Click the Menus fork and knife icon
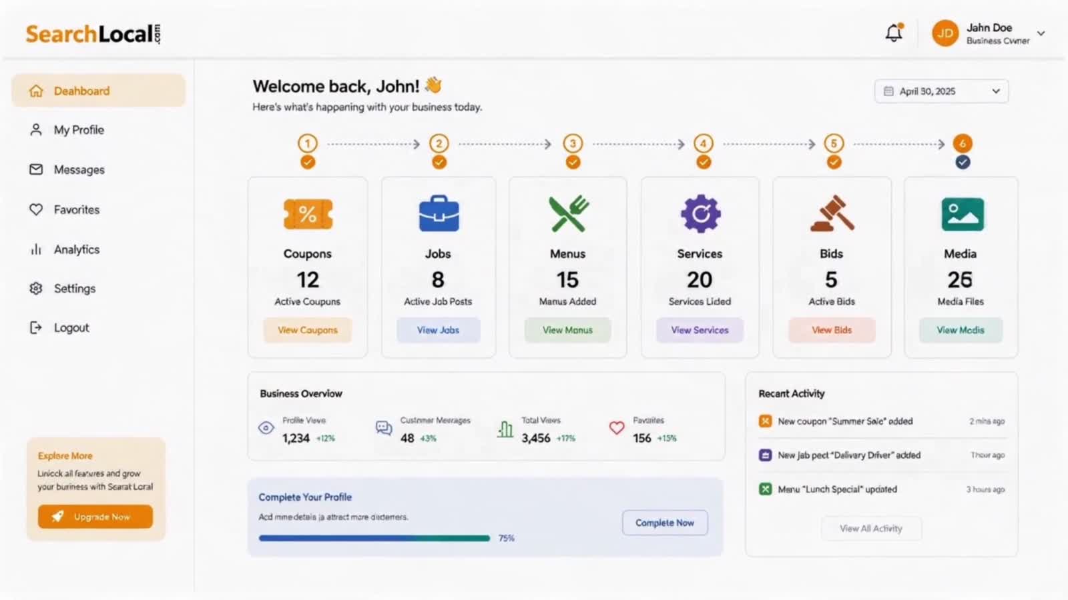The height and width of the screenshot is (600, 1068). [x=568, y=213]
